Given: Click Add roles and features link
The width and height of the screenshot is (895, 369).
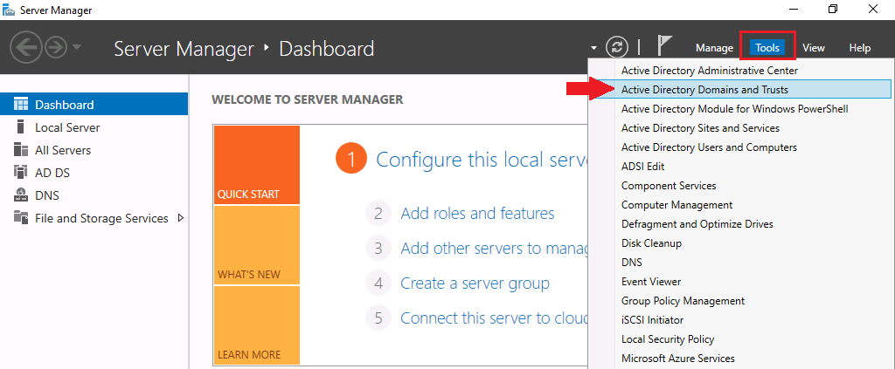Looking at the screenshot, I should pyautogui.click(x=477, y=214).
